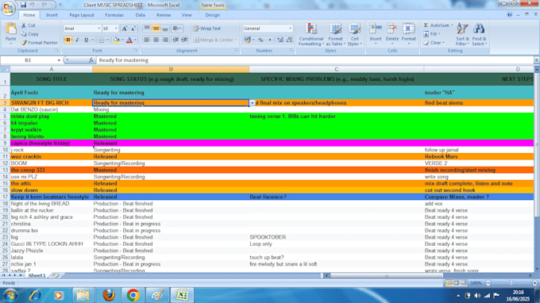Open the Format cells menu
The image size is (540, 303).
pyautogui.click(x=408, y=34)
